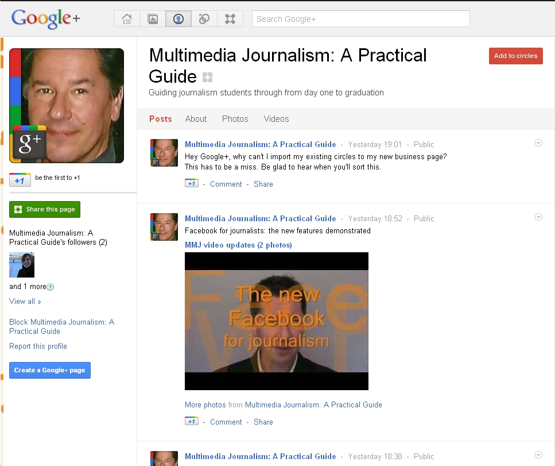Screen dimensions: 555x466
Task: Click the Yesterday 18:52 timestamp
Action: 375,218
